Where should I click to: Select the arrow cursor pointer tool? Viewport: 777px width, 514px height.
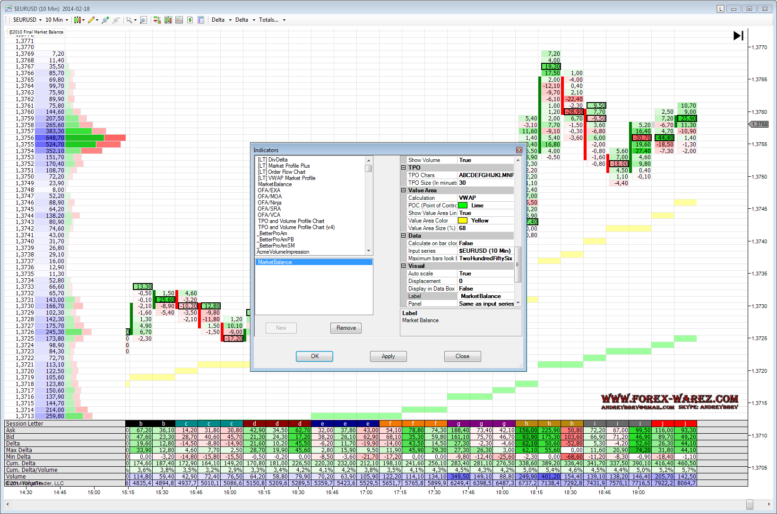coord(129,20)
